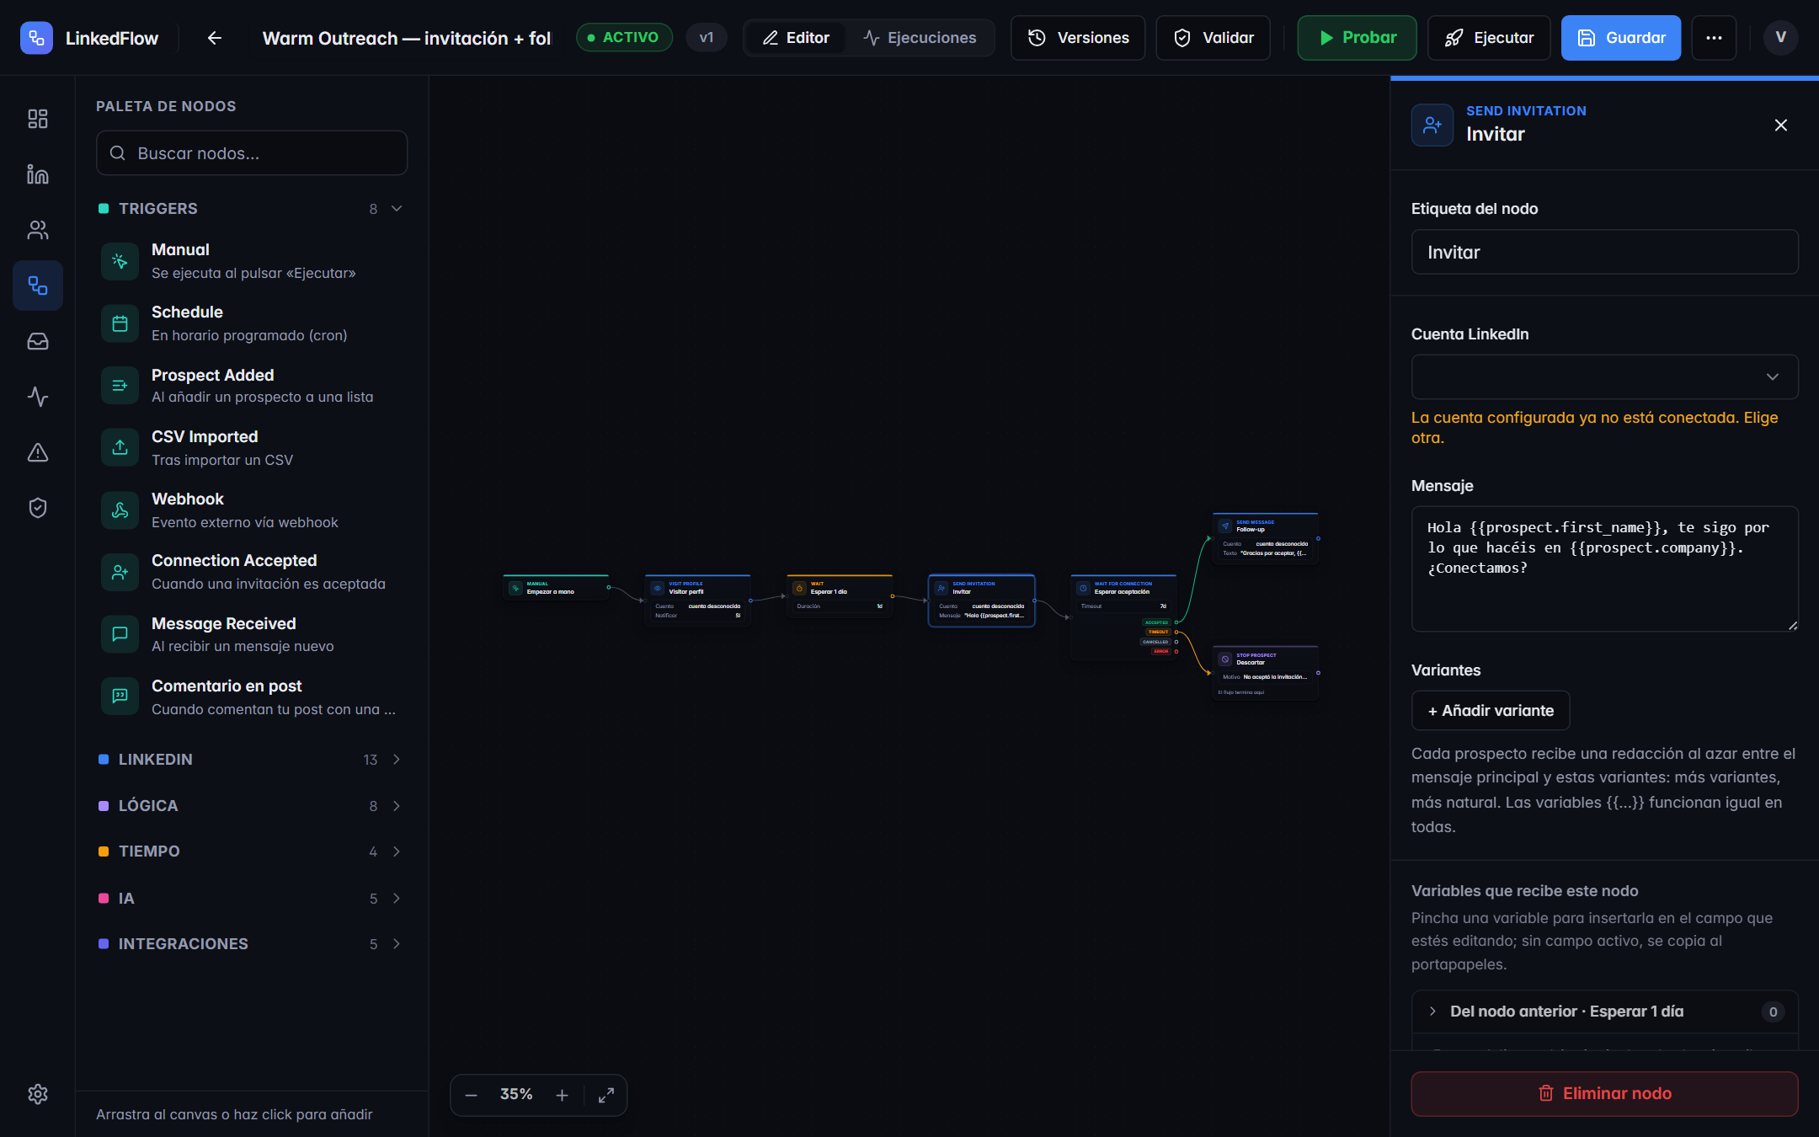Viewport: 1819px width, 1137px height.
Task: Open the inbox sidebar icon
Action: [x=38, y=341]
